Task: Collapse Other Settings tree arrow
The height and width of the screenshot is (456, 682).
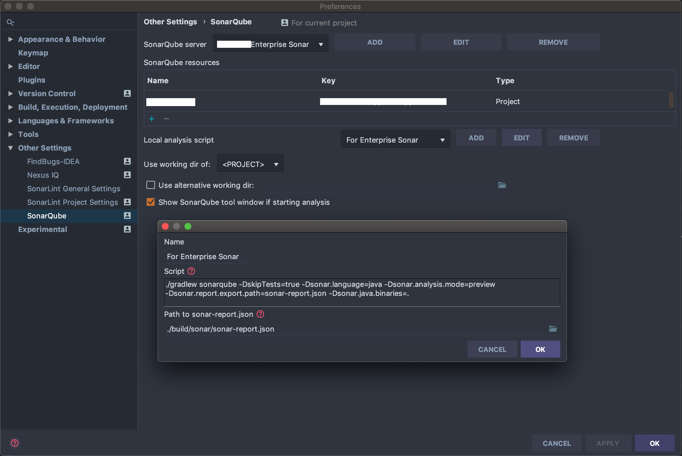Action: click(x=10, y=148)
